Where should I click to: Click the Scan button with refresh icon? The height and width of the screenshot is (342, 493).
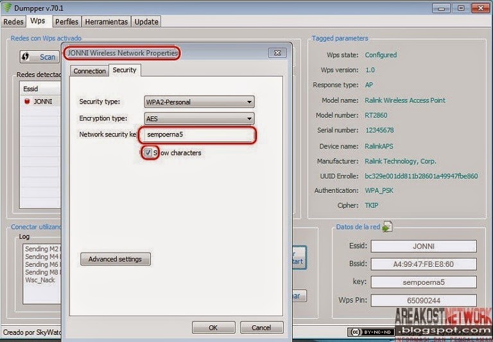[40, 57]
